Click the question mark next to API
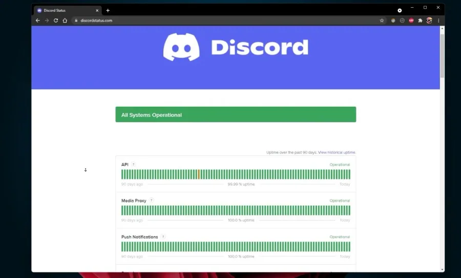 click(133, 164)
